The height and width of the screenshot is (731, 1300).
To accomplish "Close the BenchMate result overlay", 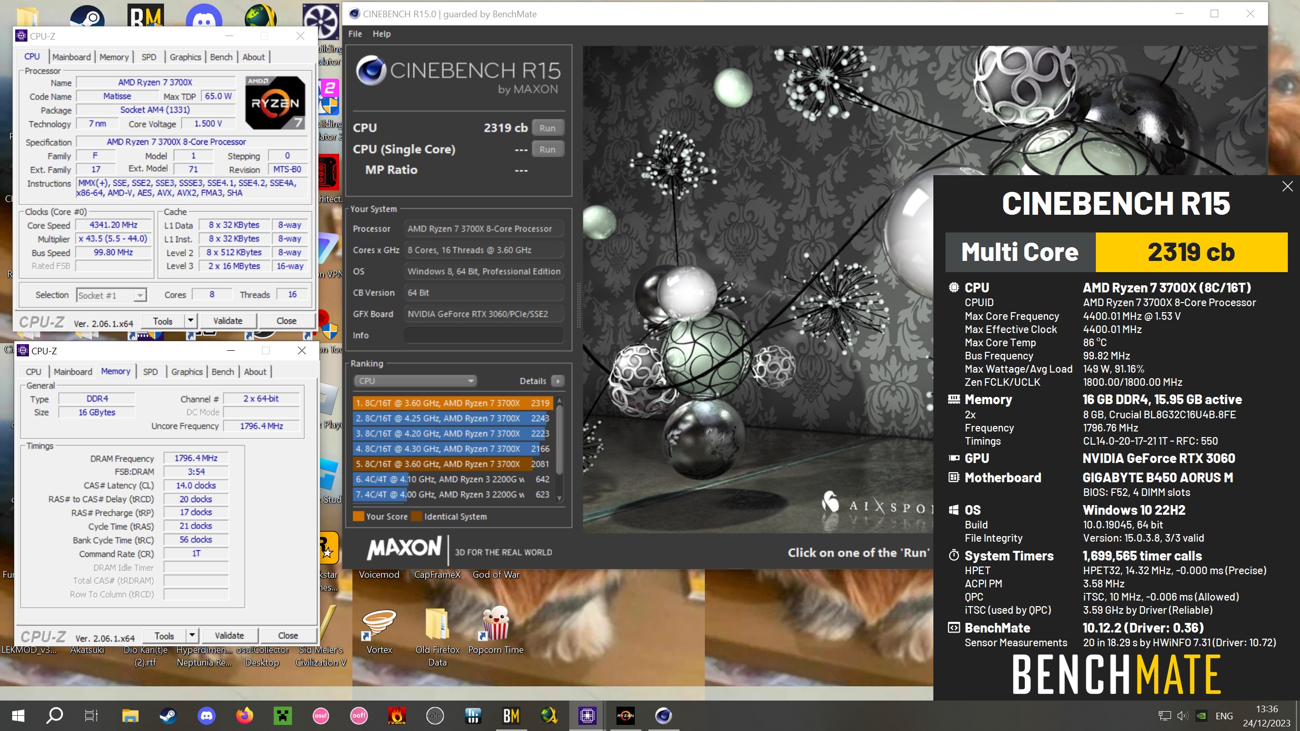I will click(1287, 186).
